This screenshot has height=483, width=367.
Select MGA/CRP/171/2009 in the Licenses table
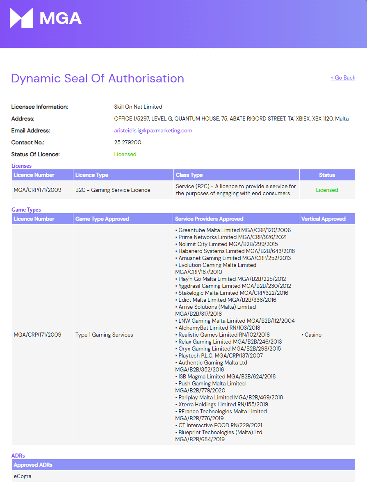click(x=37, y=190)
